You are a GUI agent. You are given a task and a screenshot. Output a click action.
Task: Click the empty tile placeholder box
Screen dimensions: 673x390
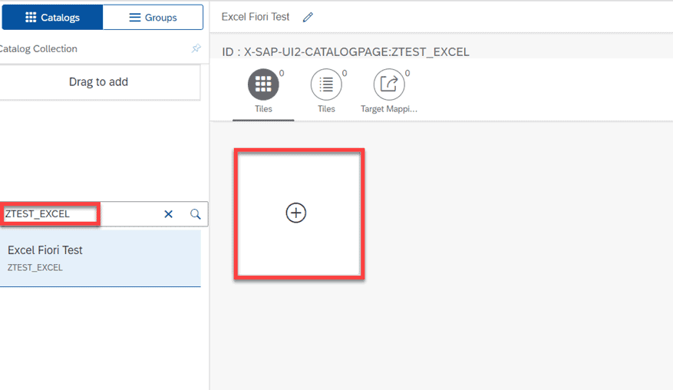coord(299,214)
